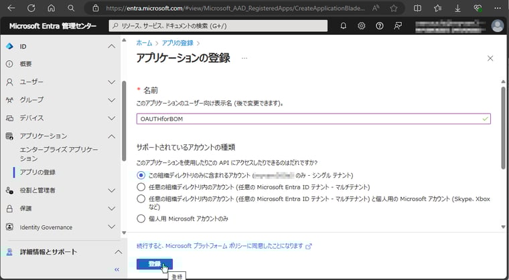509x280 pixels.
Task: Expand the デバイス section in sidebar
Action: (111, 118)
